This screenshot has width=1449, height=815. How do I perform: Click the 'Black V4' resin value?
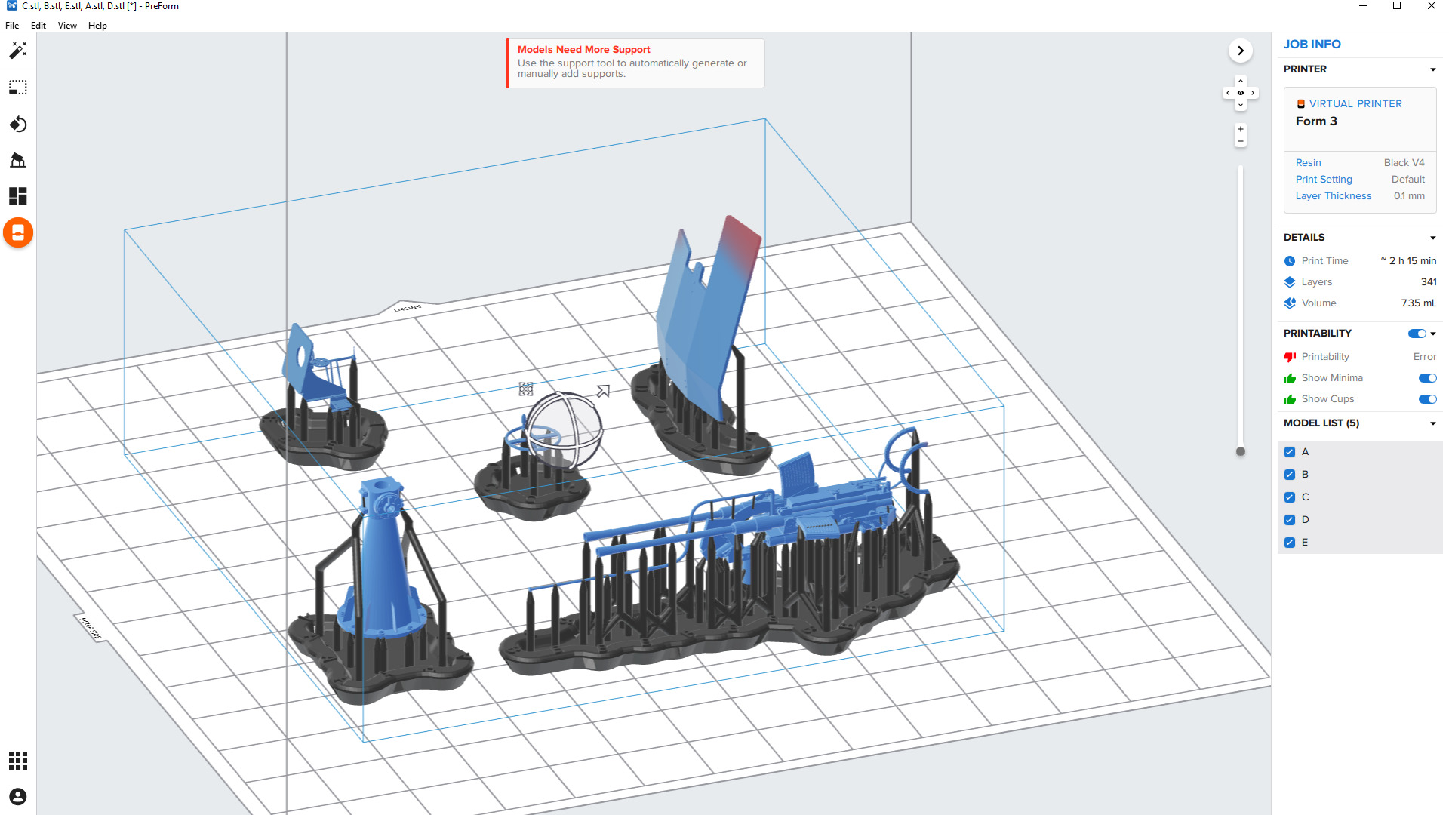[x=1404, y=163]
